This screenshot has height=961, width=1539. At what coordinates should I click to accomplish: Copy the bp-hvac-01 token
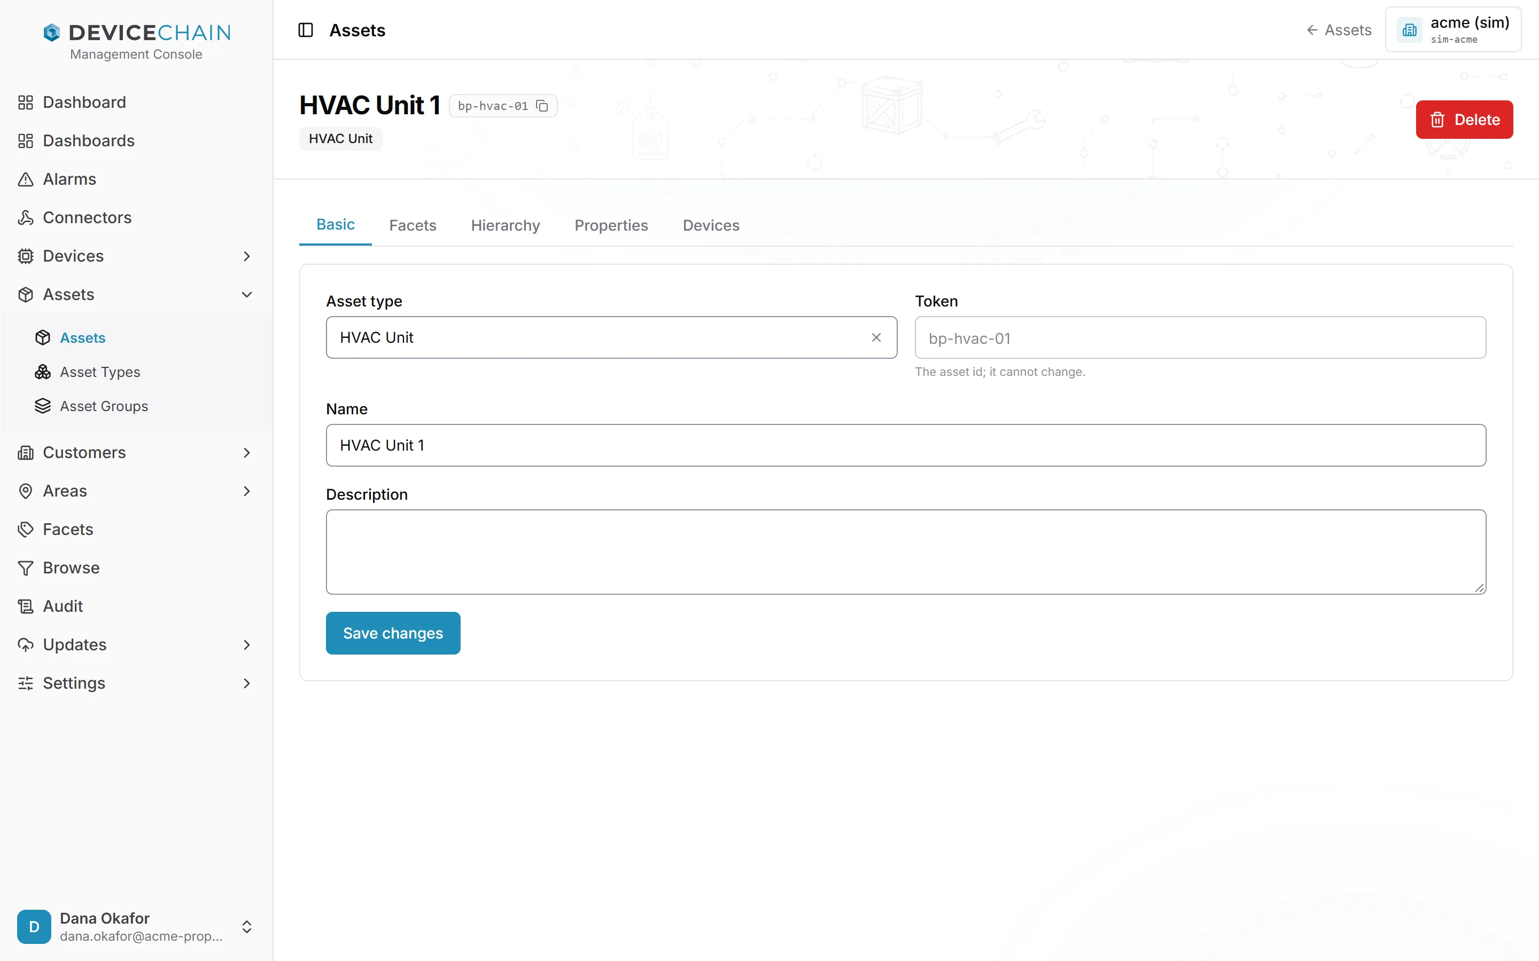[x=542, y=106]
